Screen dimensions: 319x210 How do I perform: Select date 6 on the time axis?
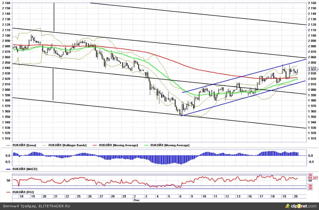coord(180,196)
